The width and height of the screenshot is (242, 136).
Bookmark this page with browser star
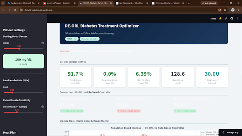tap(225, 10)
